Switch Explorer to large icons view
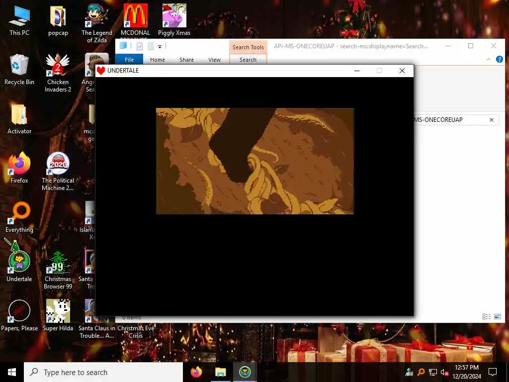 pyautogui.click(x=497, y=316)
